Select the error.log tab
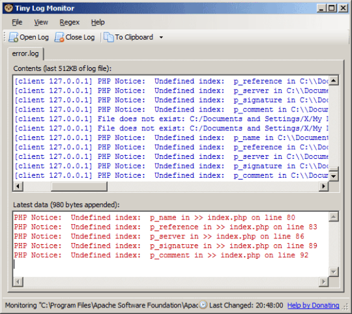 pos(25,54)
